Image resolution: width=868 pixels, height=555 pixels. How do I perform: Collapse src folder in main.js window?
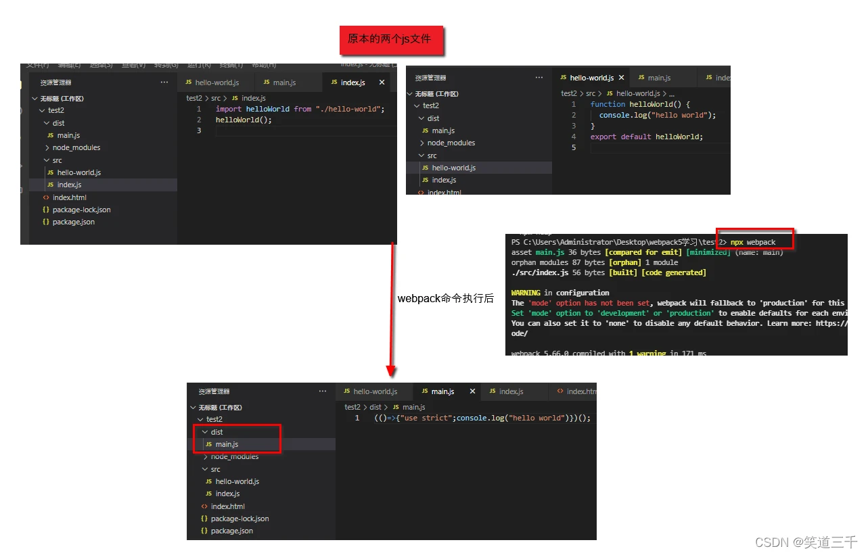pyautogui.click(x=205, y=469)
